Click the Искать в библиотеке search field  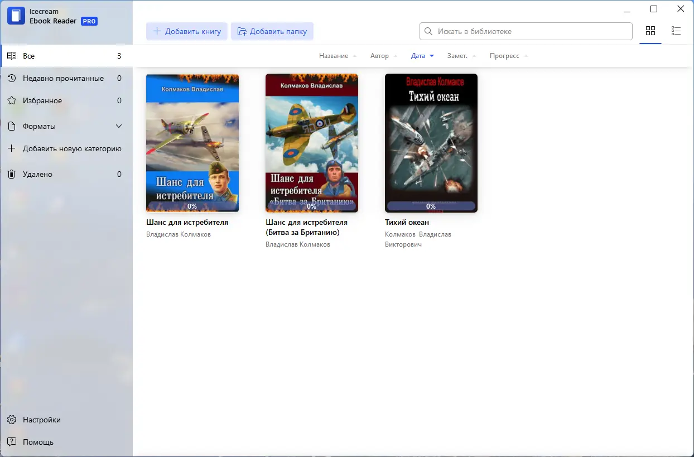(526, 31)
